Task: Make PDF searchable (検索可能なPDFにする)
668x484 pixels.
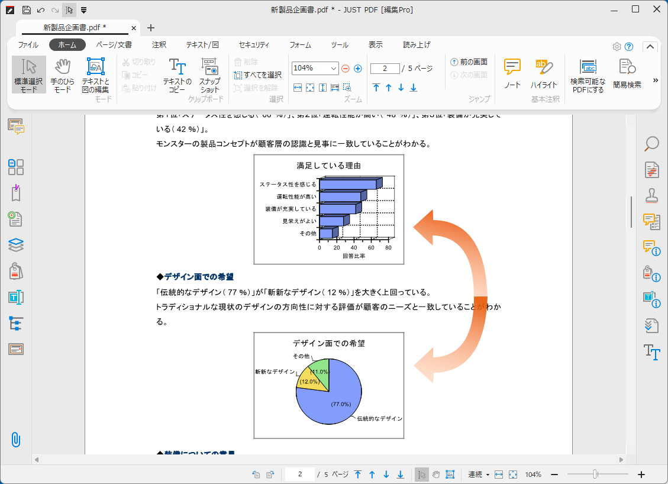Action: [x=588, y=76]
